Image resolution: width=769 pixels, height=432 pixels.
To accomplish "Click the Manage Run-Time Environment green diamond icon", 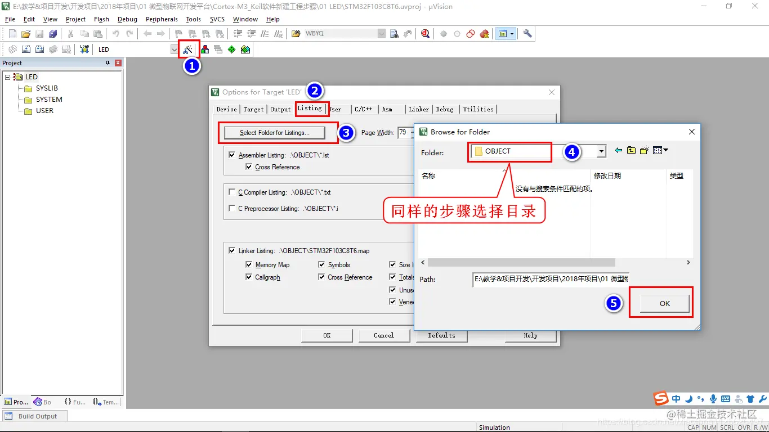I will (x=232, y=49).
